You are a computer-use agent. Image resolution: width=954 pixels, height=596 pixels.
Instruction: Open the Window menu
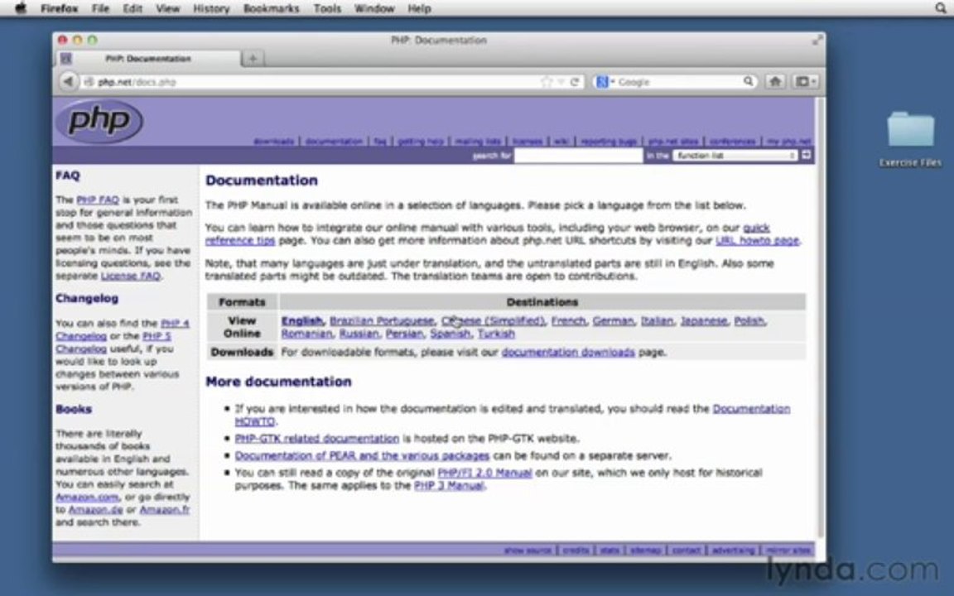coord(374,8)
